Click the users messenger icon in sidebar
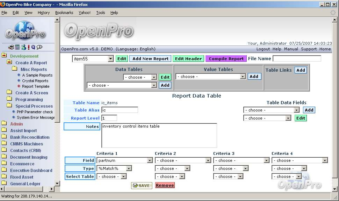This screenshot has height=201, width=339. (23, 47)
